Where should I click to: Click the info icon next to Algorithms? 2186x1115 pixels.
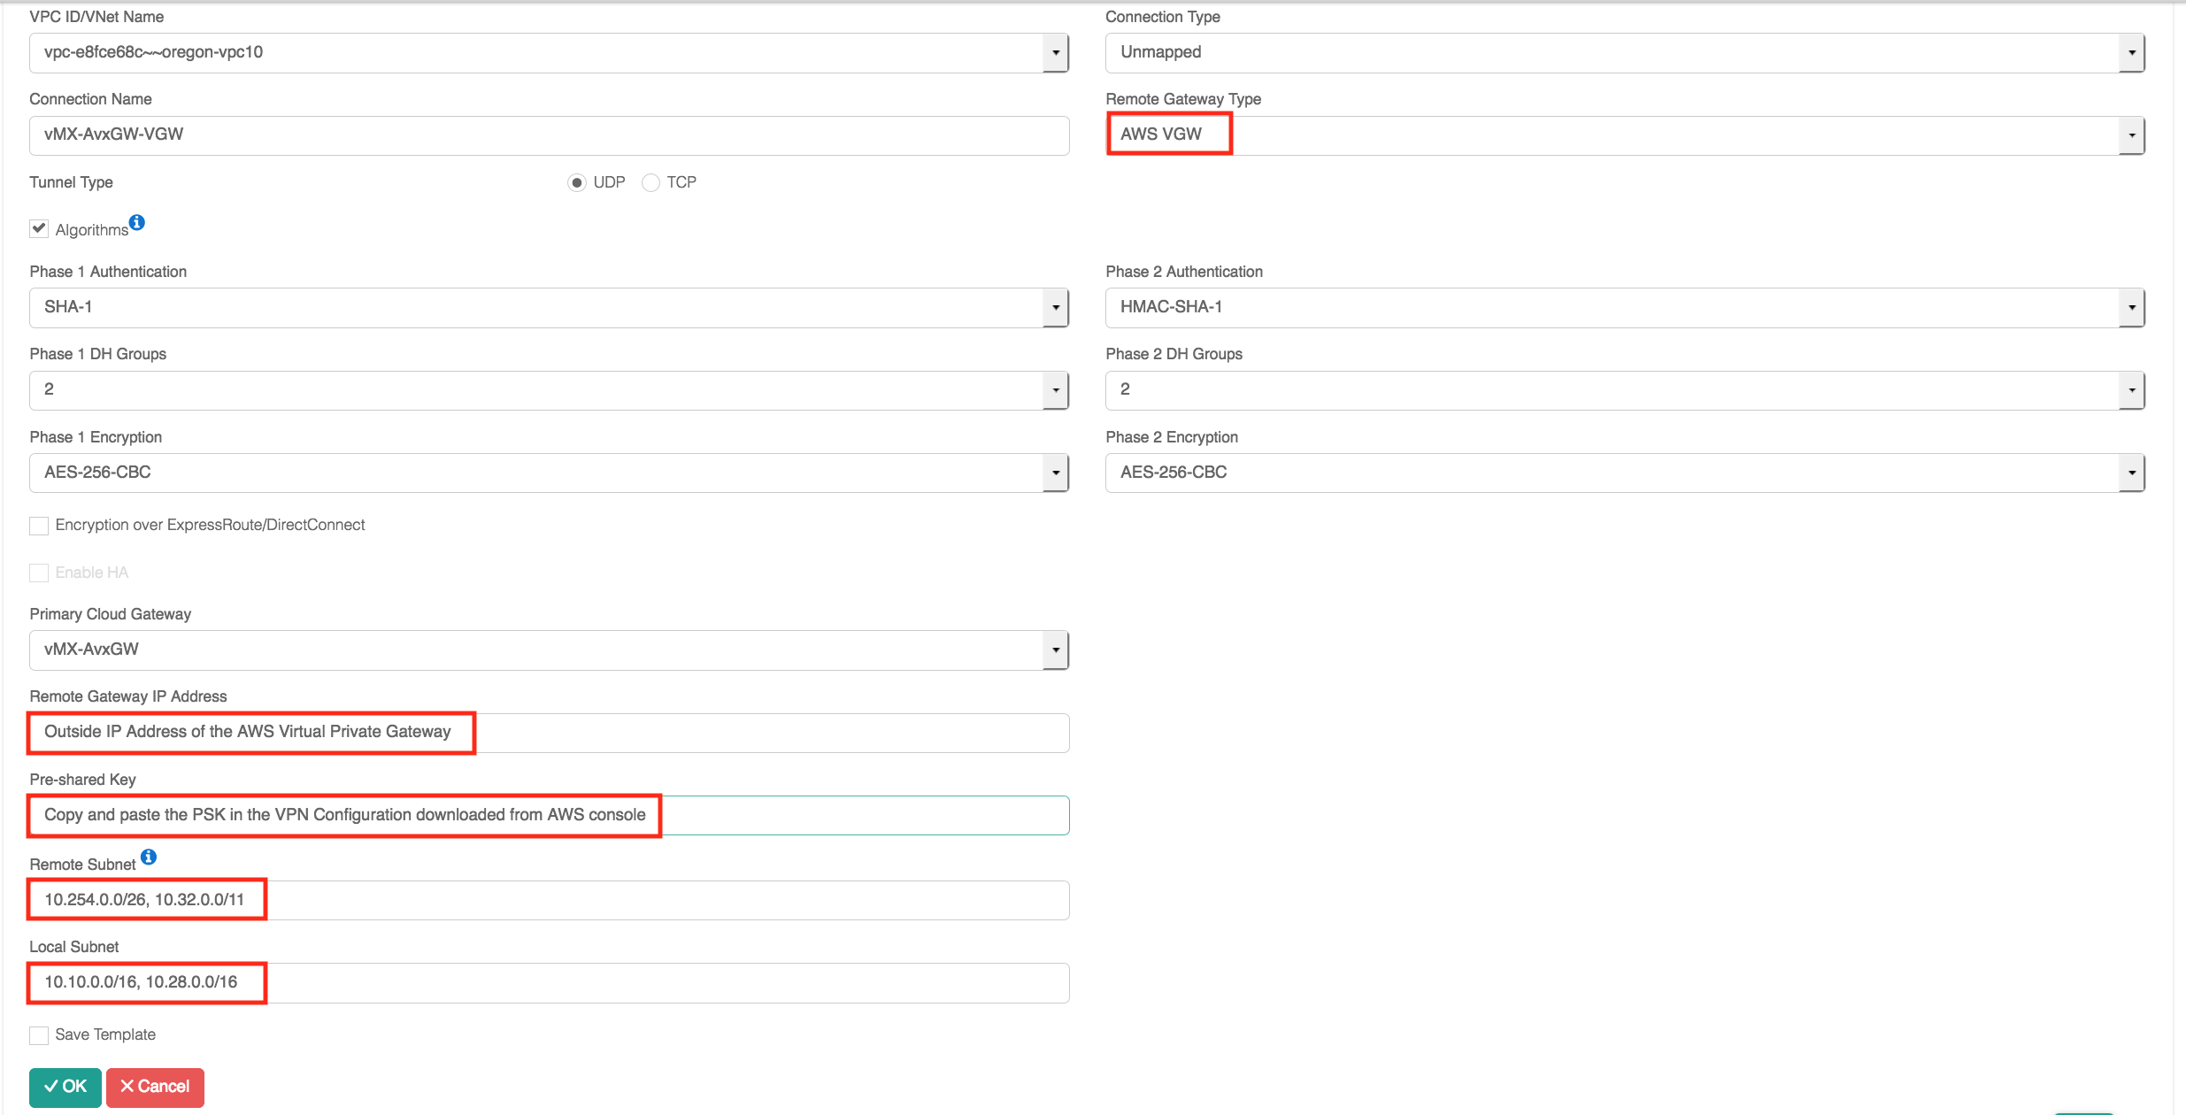tap(137, 222)
